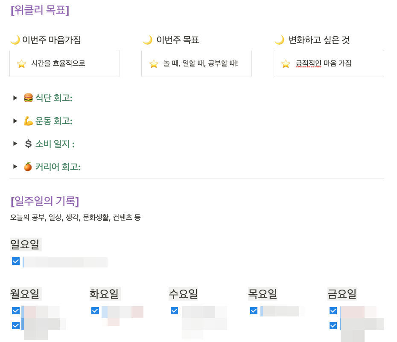Click the star icon beside 긍정적인 마음 가짐
397x342 pixels.
click(286, 64)
